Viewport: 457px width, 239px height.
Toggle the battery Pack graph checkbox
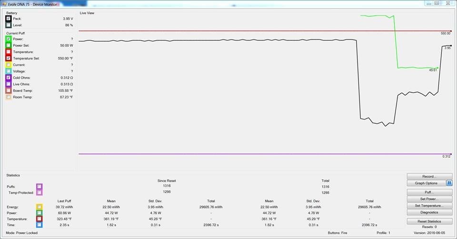coord(9,19)
